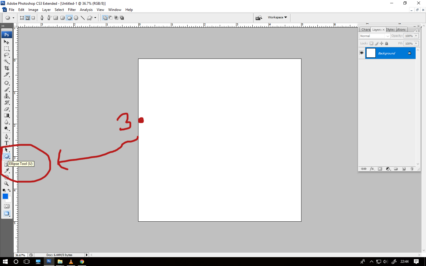
Task: Toggle lock image pixels
Action: tap(377, 43)
